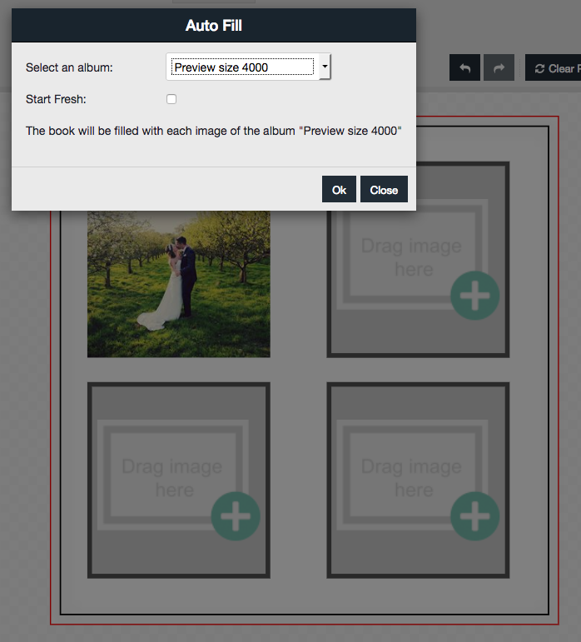581x642 pixels.
Task: Click the bottom-left Drag image here frame
Action: (171, 478)
